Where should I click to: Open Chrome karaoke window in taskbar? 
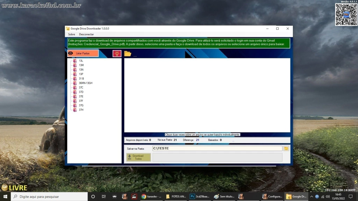pyautogui.click(x=151, y=196)
